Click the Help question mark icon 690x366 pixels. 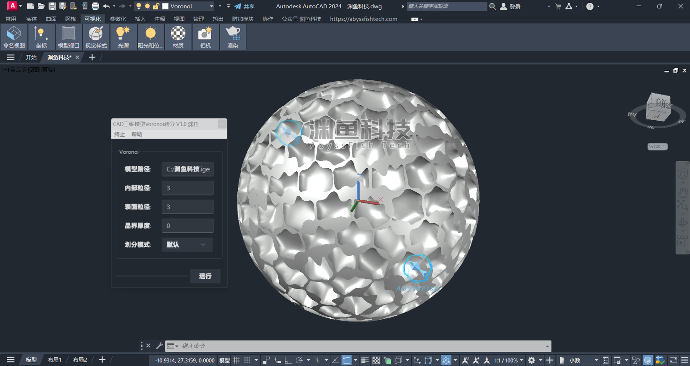[590, 6]
